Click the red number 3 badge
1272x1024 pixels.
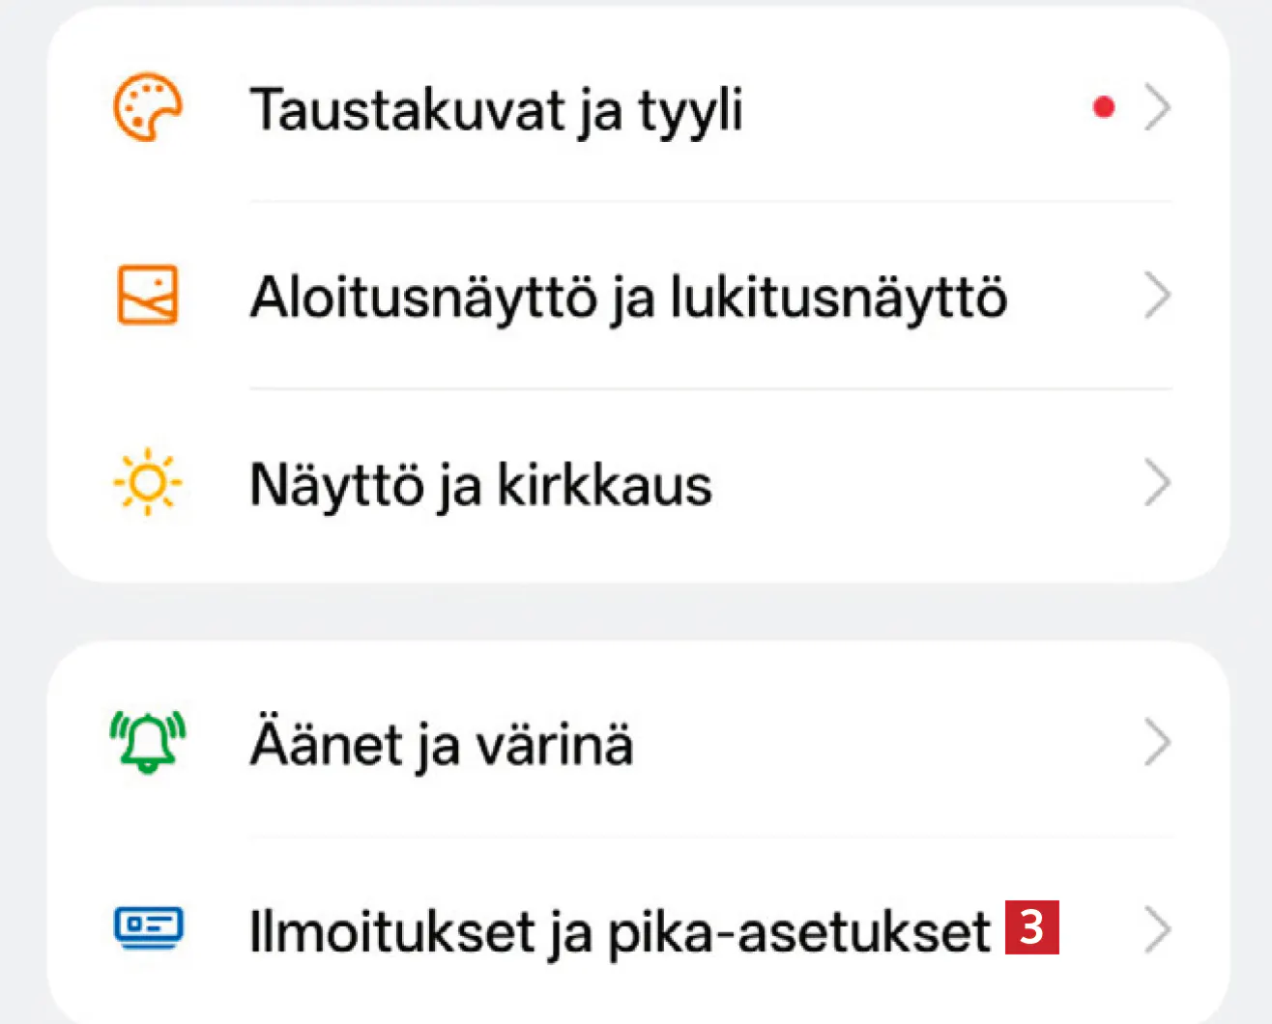1032,927
